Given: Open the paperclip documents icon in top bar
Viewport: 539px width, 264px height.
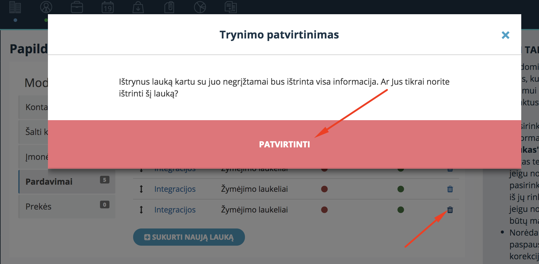Looking at the screenshot, I should [169, 7].
